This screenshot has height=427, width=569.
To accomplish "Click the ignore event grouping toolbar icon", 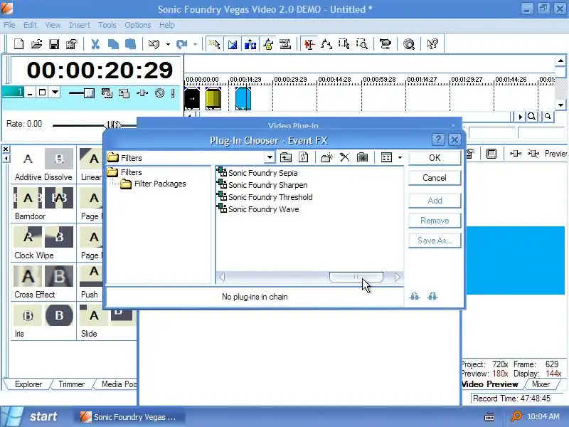I will (285, 44).
